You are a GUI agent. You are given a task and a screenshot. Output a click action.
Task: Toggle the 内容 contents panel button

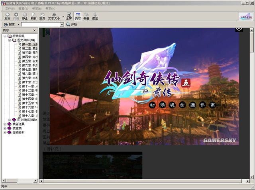coord(78,16)
